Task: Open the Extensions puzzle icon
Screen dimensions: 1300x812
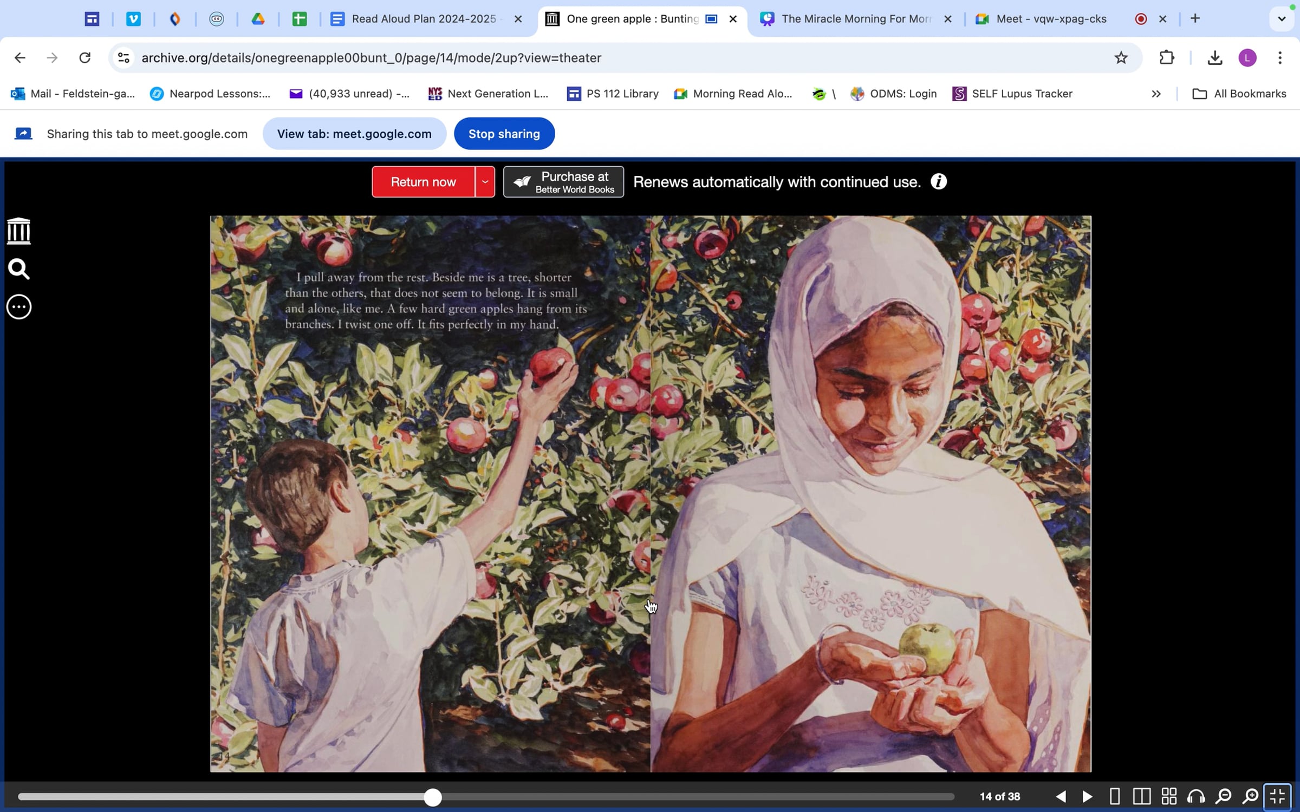Action: pos(1166,58)
